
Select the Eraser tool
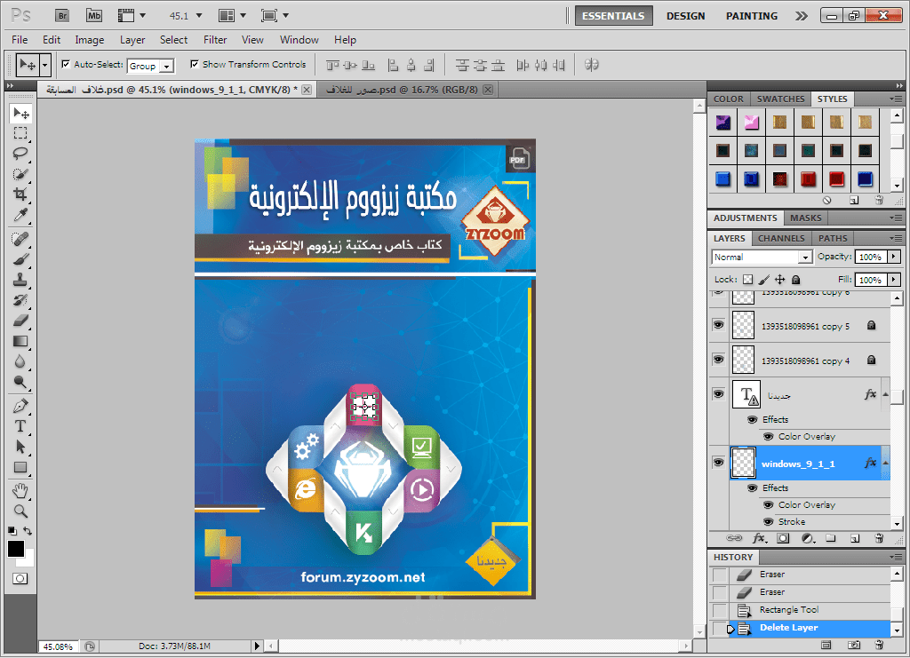[x=20, y=320]
